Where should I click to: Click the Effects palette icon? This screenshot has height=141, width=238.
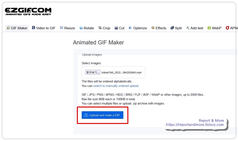click(153, 28)
